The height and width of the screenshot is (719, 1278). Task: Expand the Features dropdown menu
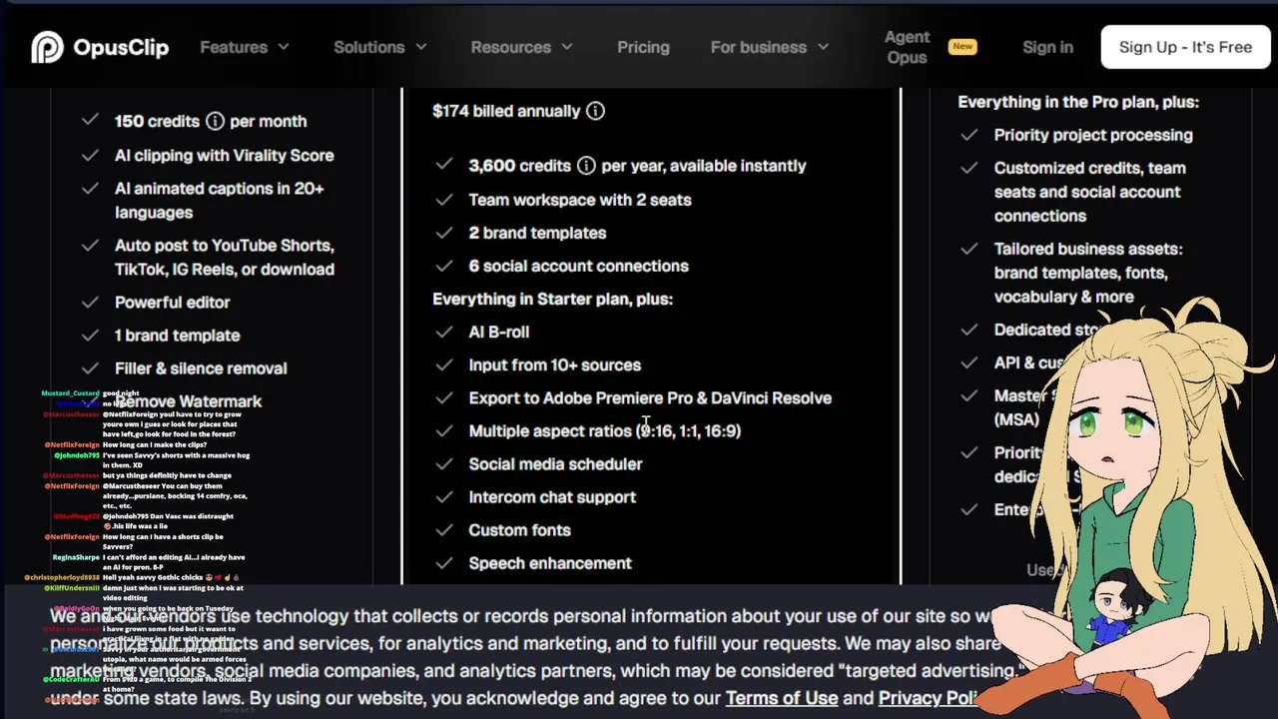click(x=245, y=47)
